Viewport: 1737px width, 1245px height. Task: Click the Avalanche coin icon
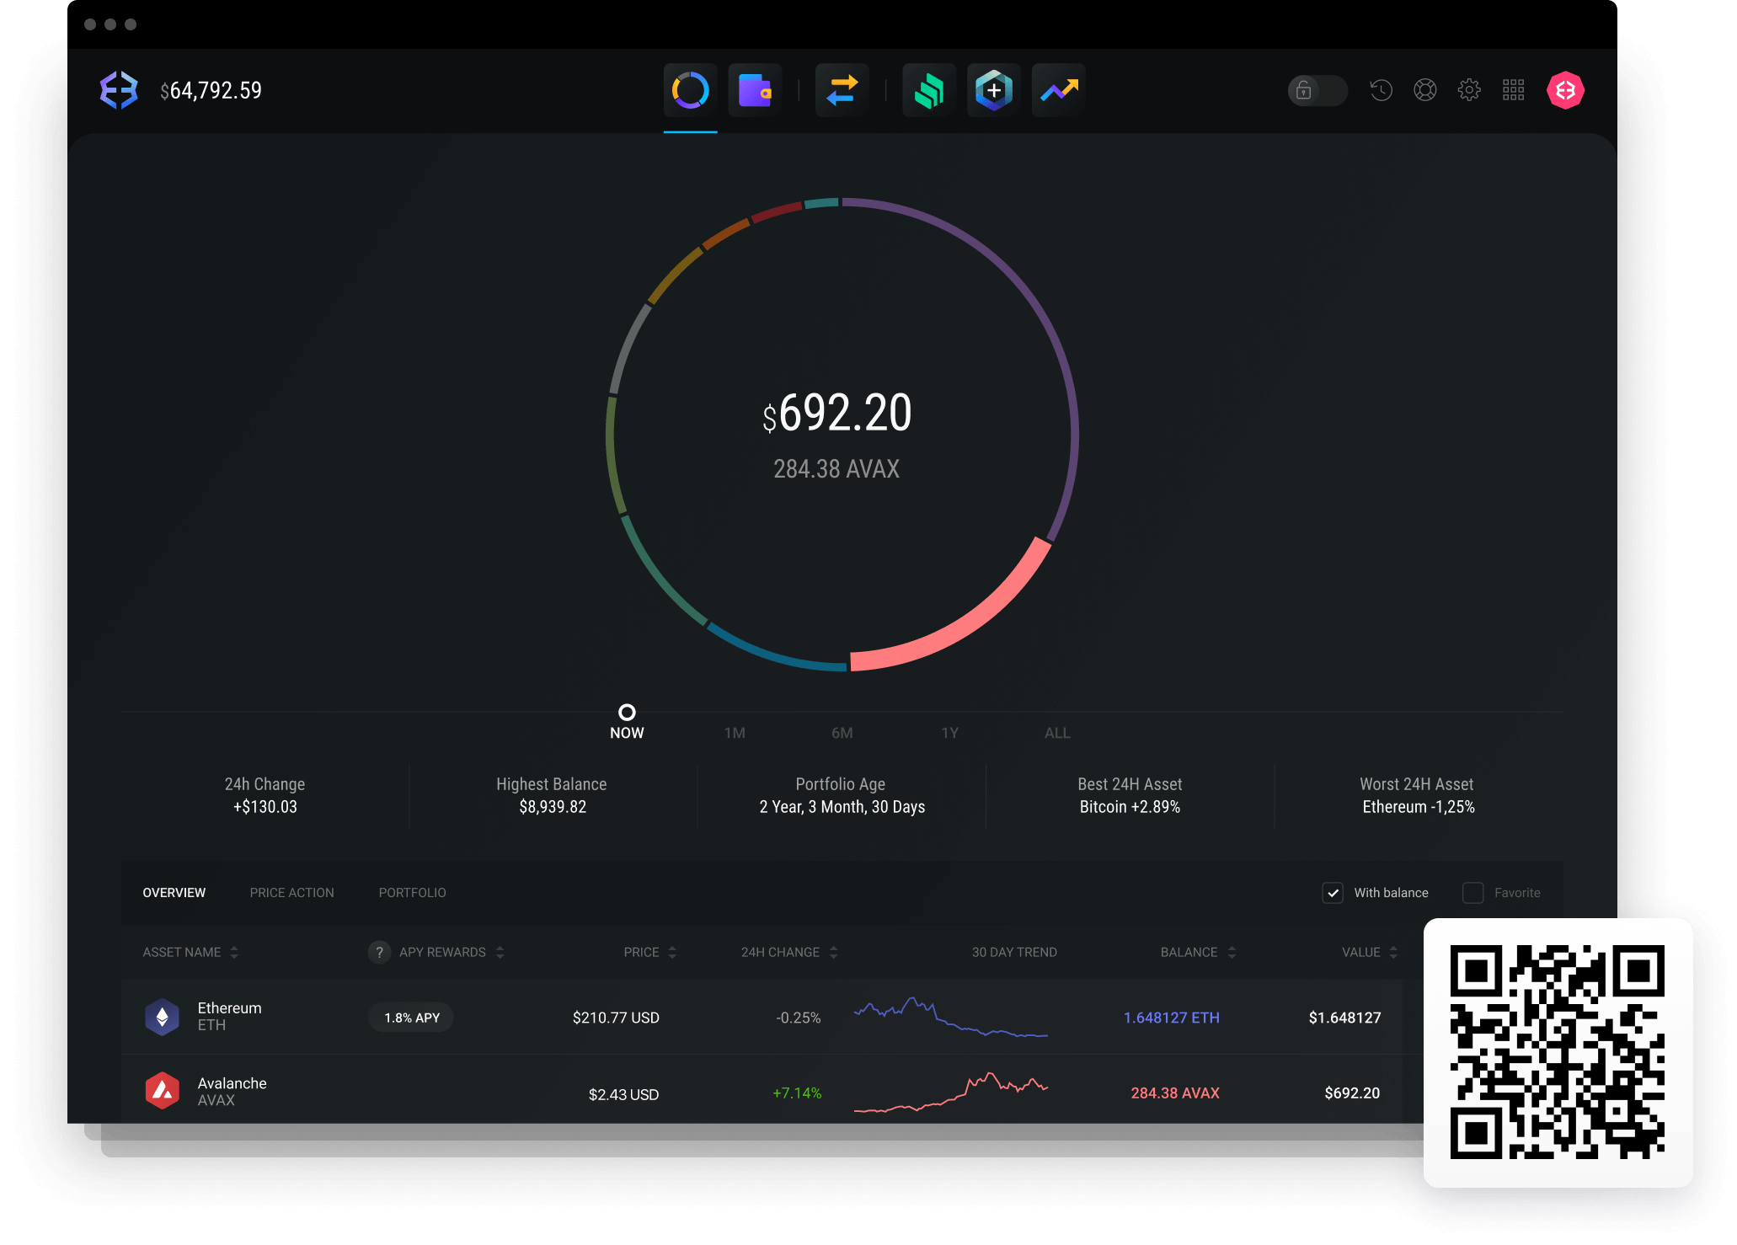click(163, 1091)
